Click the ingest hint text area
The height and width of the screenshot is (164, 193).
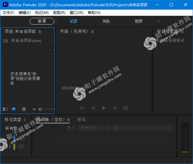click(25, 78)
